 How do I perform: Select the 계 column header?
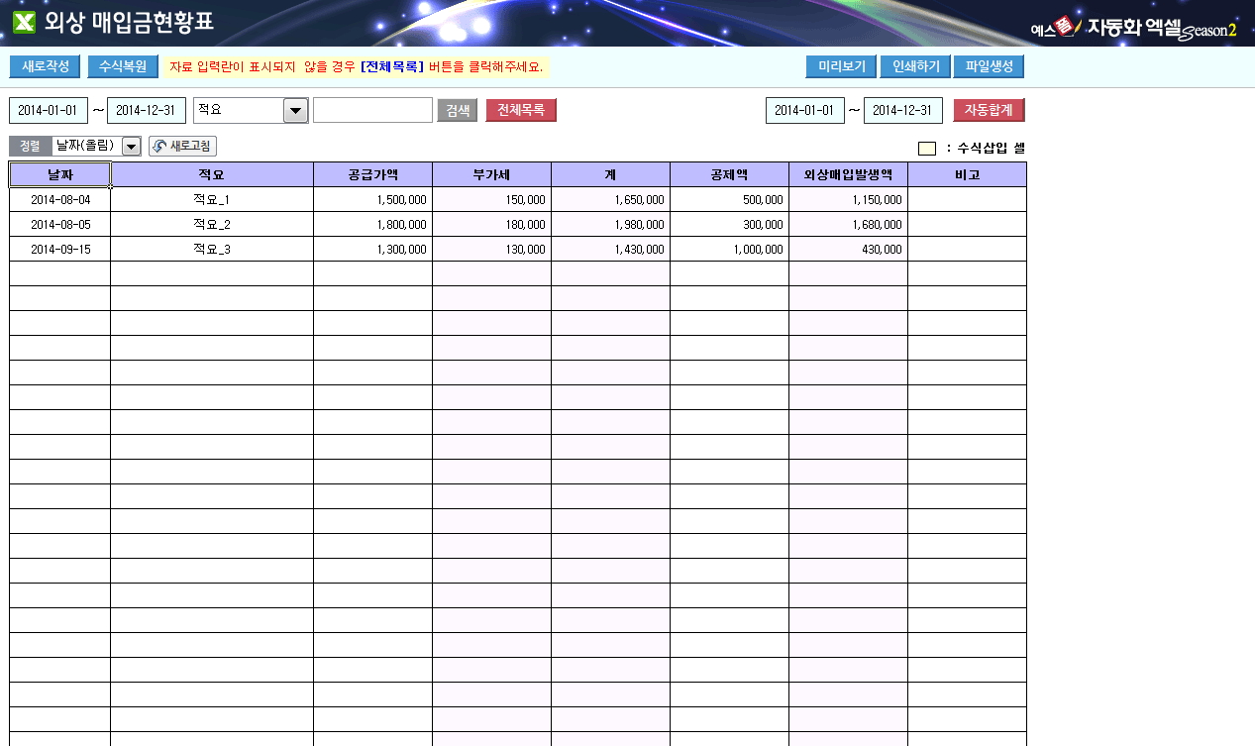611,174
